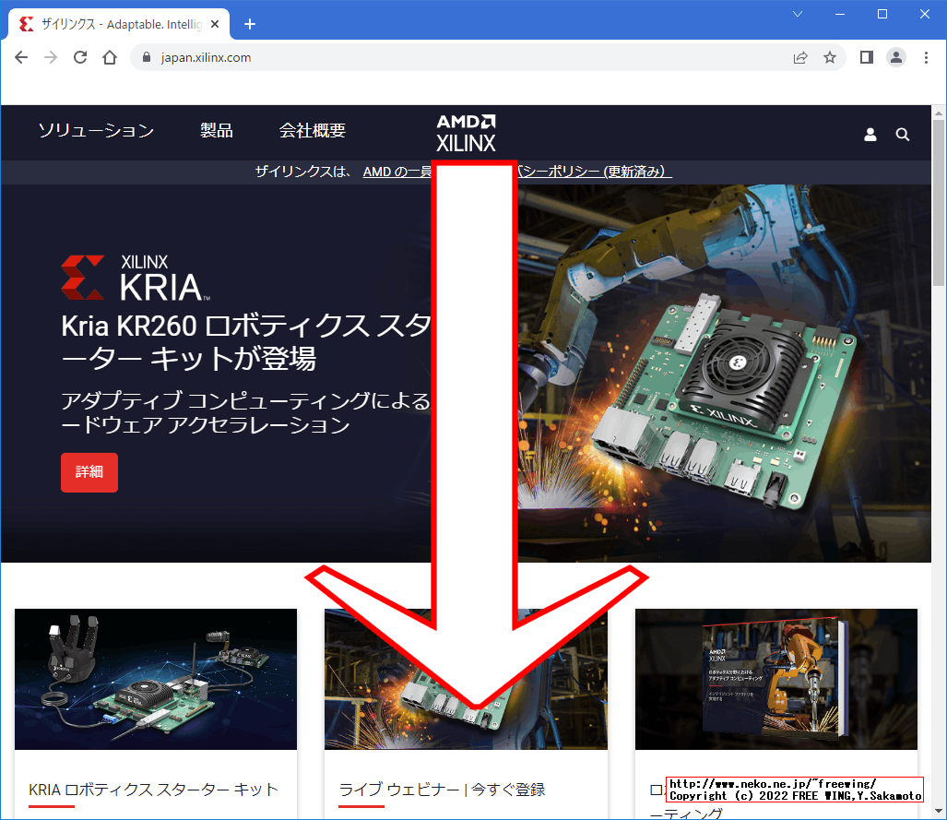The image size is (947, 820).
Task: Open the site search magnifier icon
Action: pyautogui.click(x=902, y=134)
